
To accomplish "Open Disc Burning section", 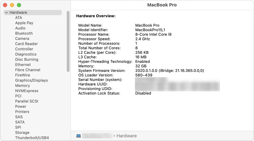I will (x=27, y=59).
